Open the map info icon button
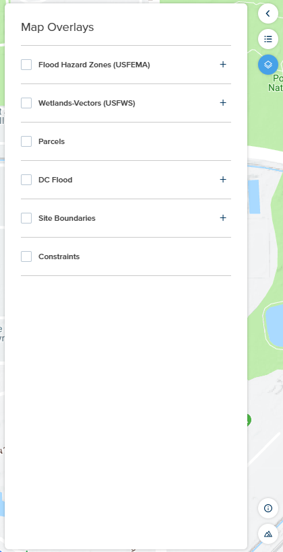Image resolution: width=283 pixels, height=552 pixels. [x=268, y=508]
